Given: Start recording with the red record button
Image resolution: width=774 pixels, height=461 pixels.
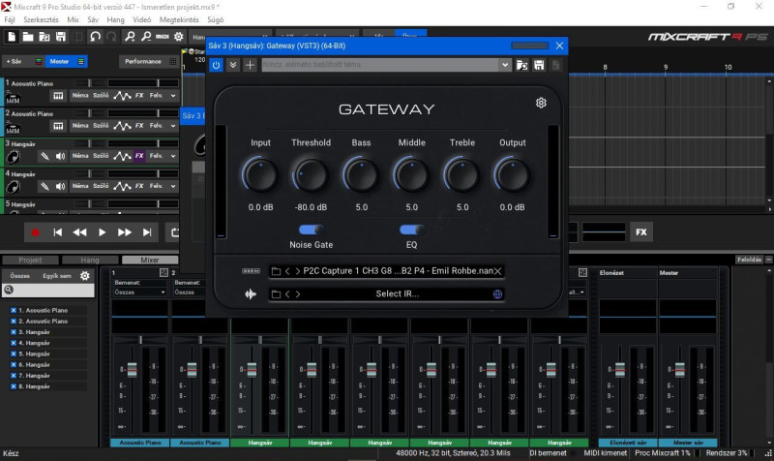Looking at the screenshot, I should [35, 232].
